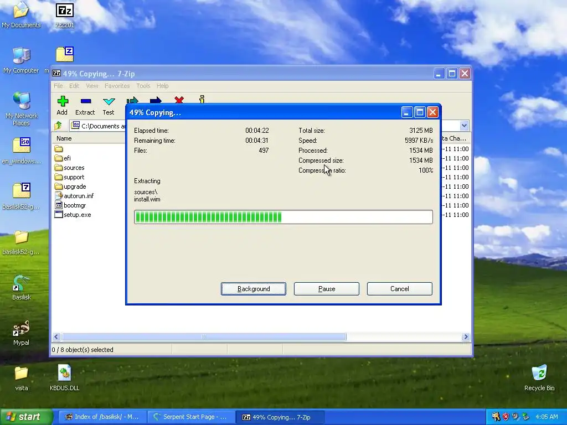
Task: Click the basilisk52 folder desktop icon
Action: [22, 242]
